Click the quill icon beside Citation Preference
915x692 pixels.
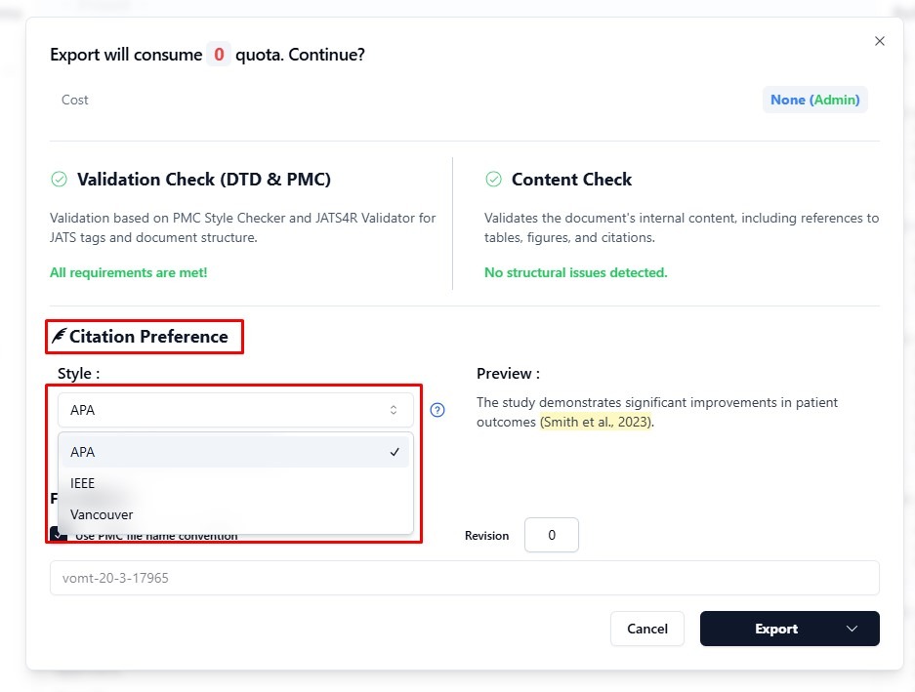pos(59,337)
